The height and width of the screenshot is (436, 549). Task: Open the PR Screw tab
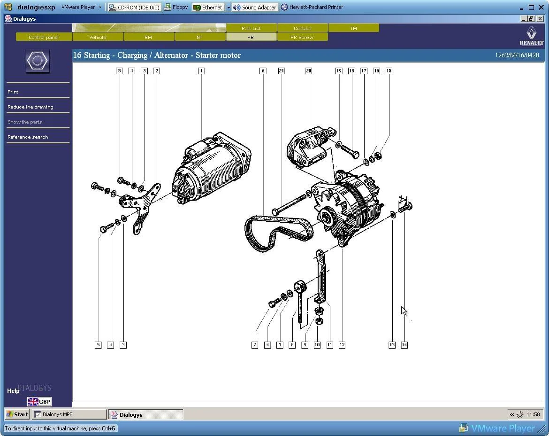pyautogui.click(x=302, y=37)
